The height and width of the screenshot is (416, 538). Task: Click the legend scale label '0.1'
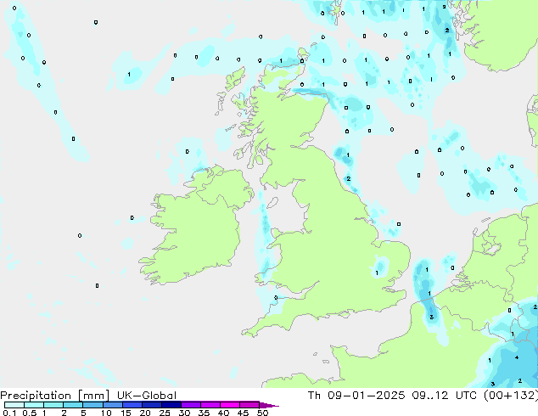[x=9, y=413]
